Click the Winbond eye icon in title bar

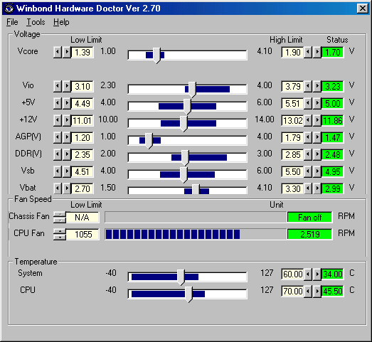pos(9,9)
